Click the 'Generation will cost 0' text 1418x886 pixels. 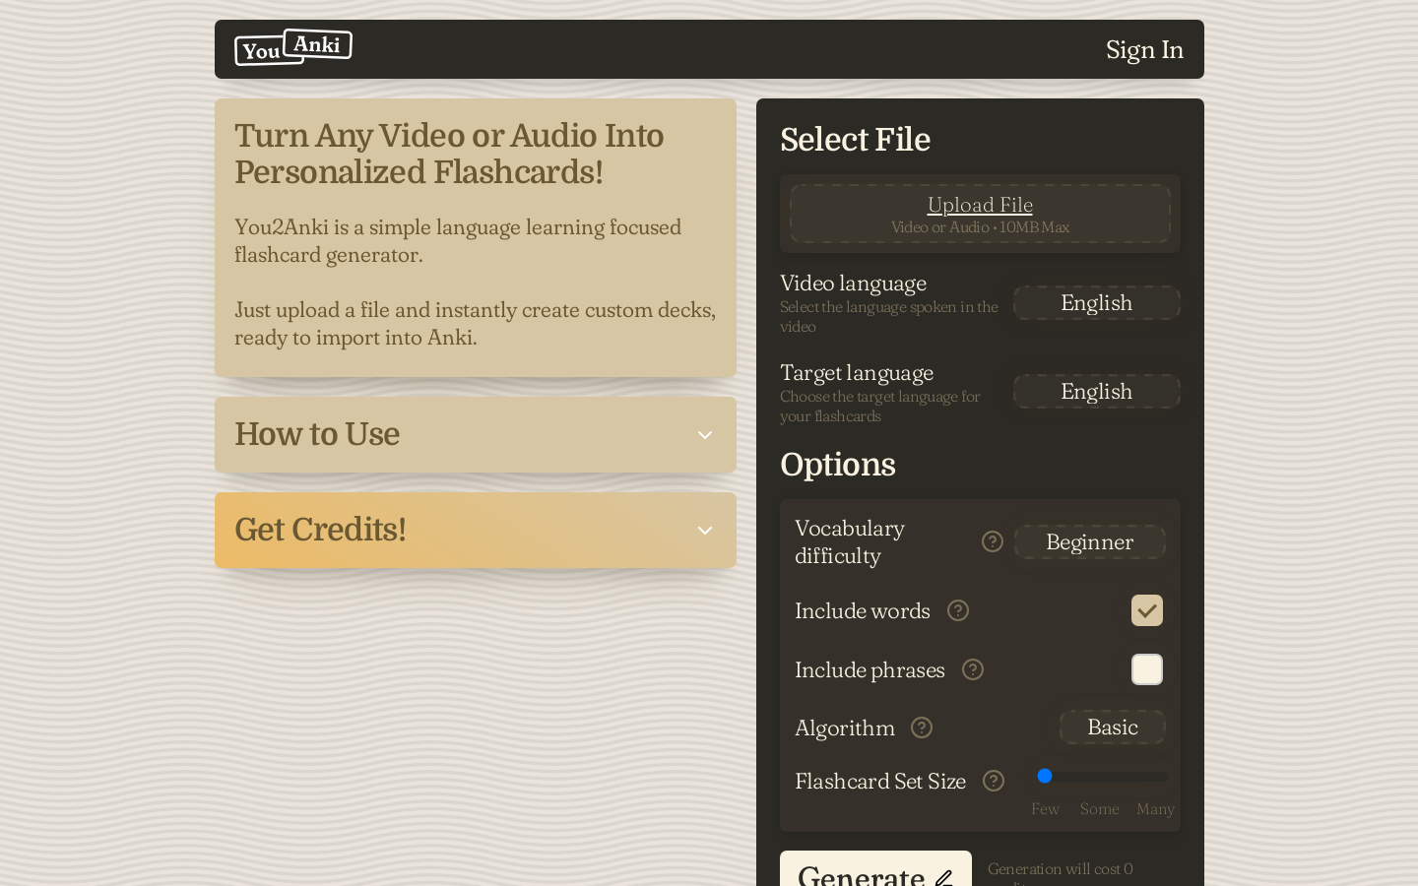(1061, 868)
